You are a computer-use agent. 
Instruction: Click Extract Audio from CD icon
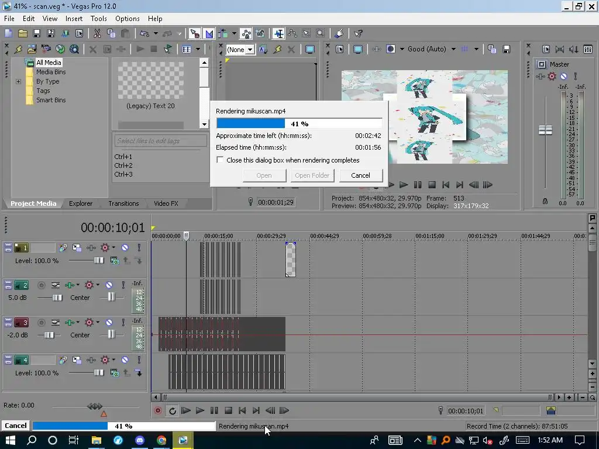click(x=60, y=49)
